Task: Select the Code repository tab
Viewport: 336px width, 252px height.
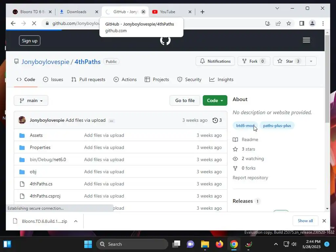Action: click(26, 79)
